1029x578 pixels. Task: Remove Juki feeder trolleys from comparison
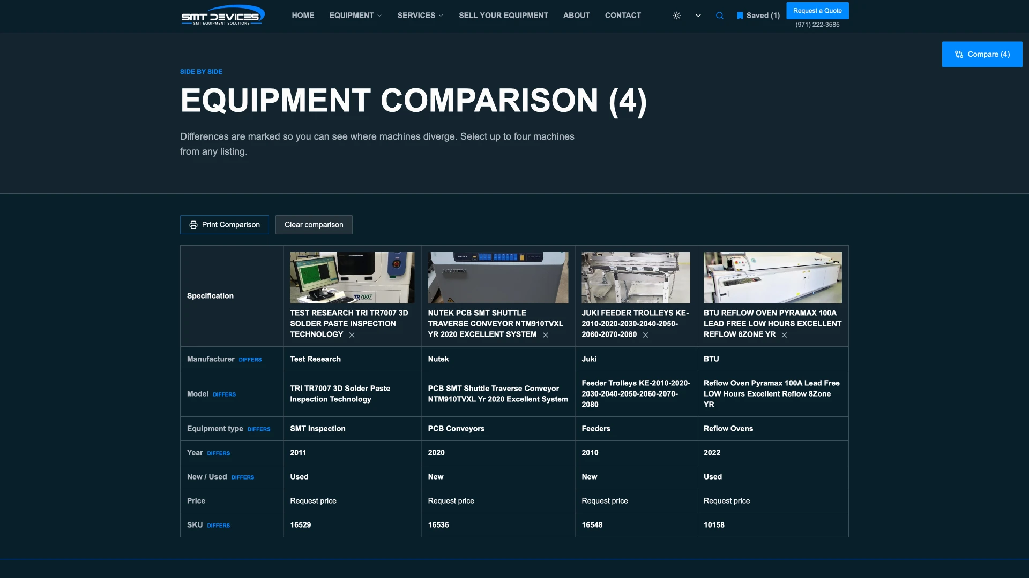646,335
